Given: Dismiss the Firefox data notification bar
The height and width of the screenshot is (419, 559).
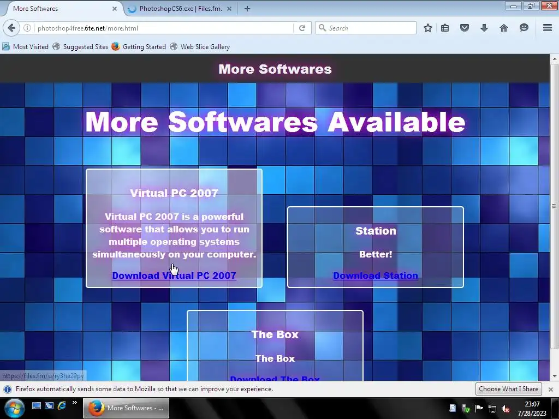Looking at the screenshot, I should coord(550,389).
